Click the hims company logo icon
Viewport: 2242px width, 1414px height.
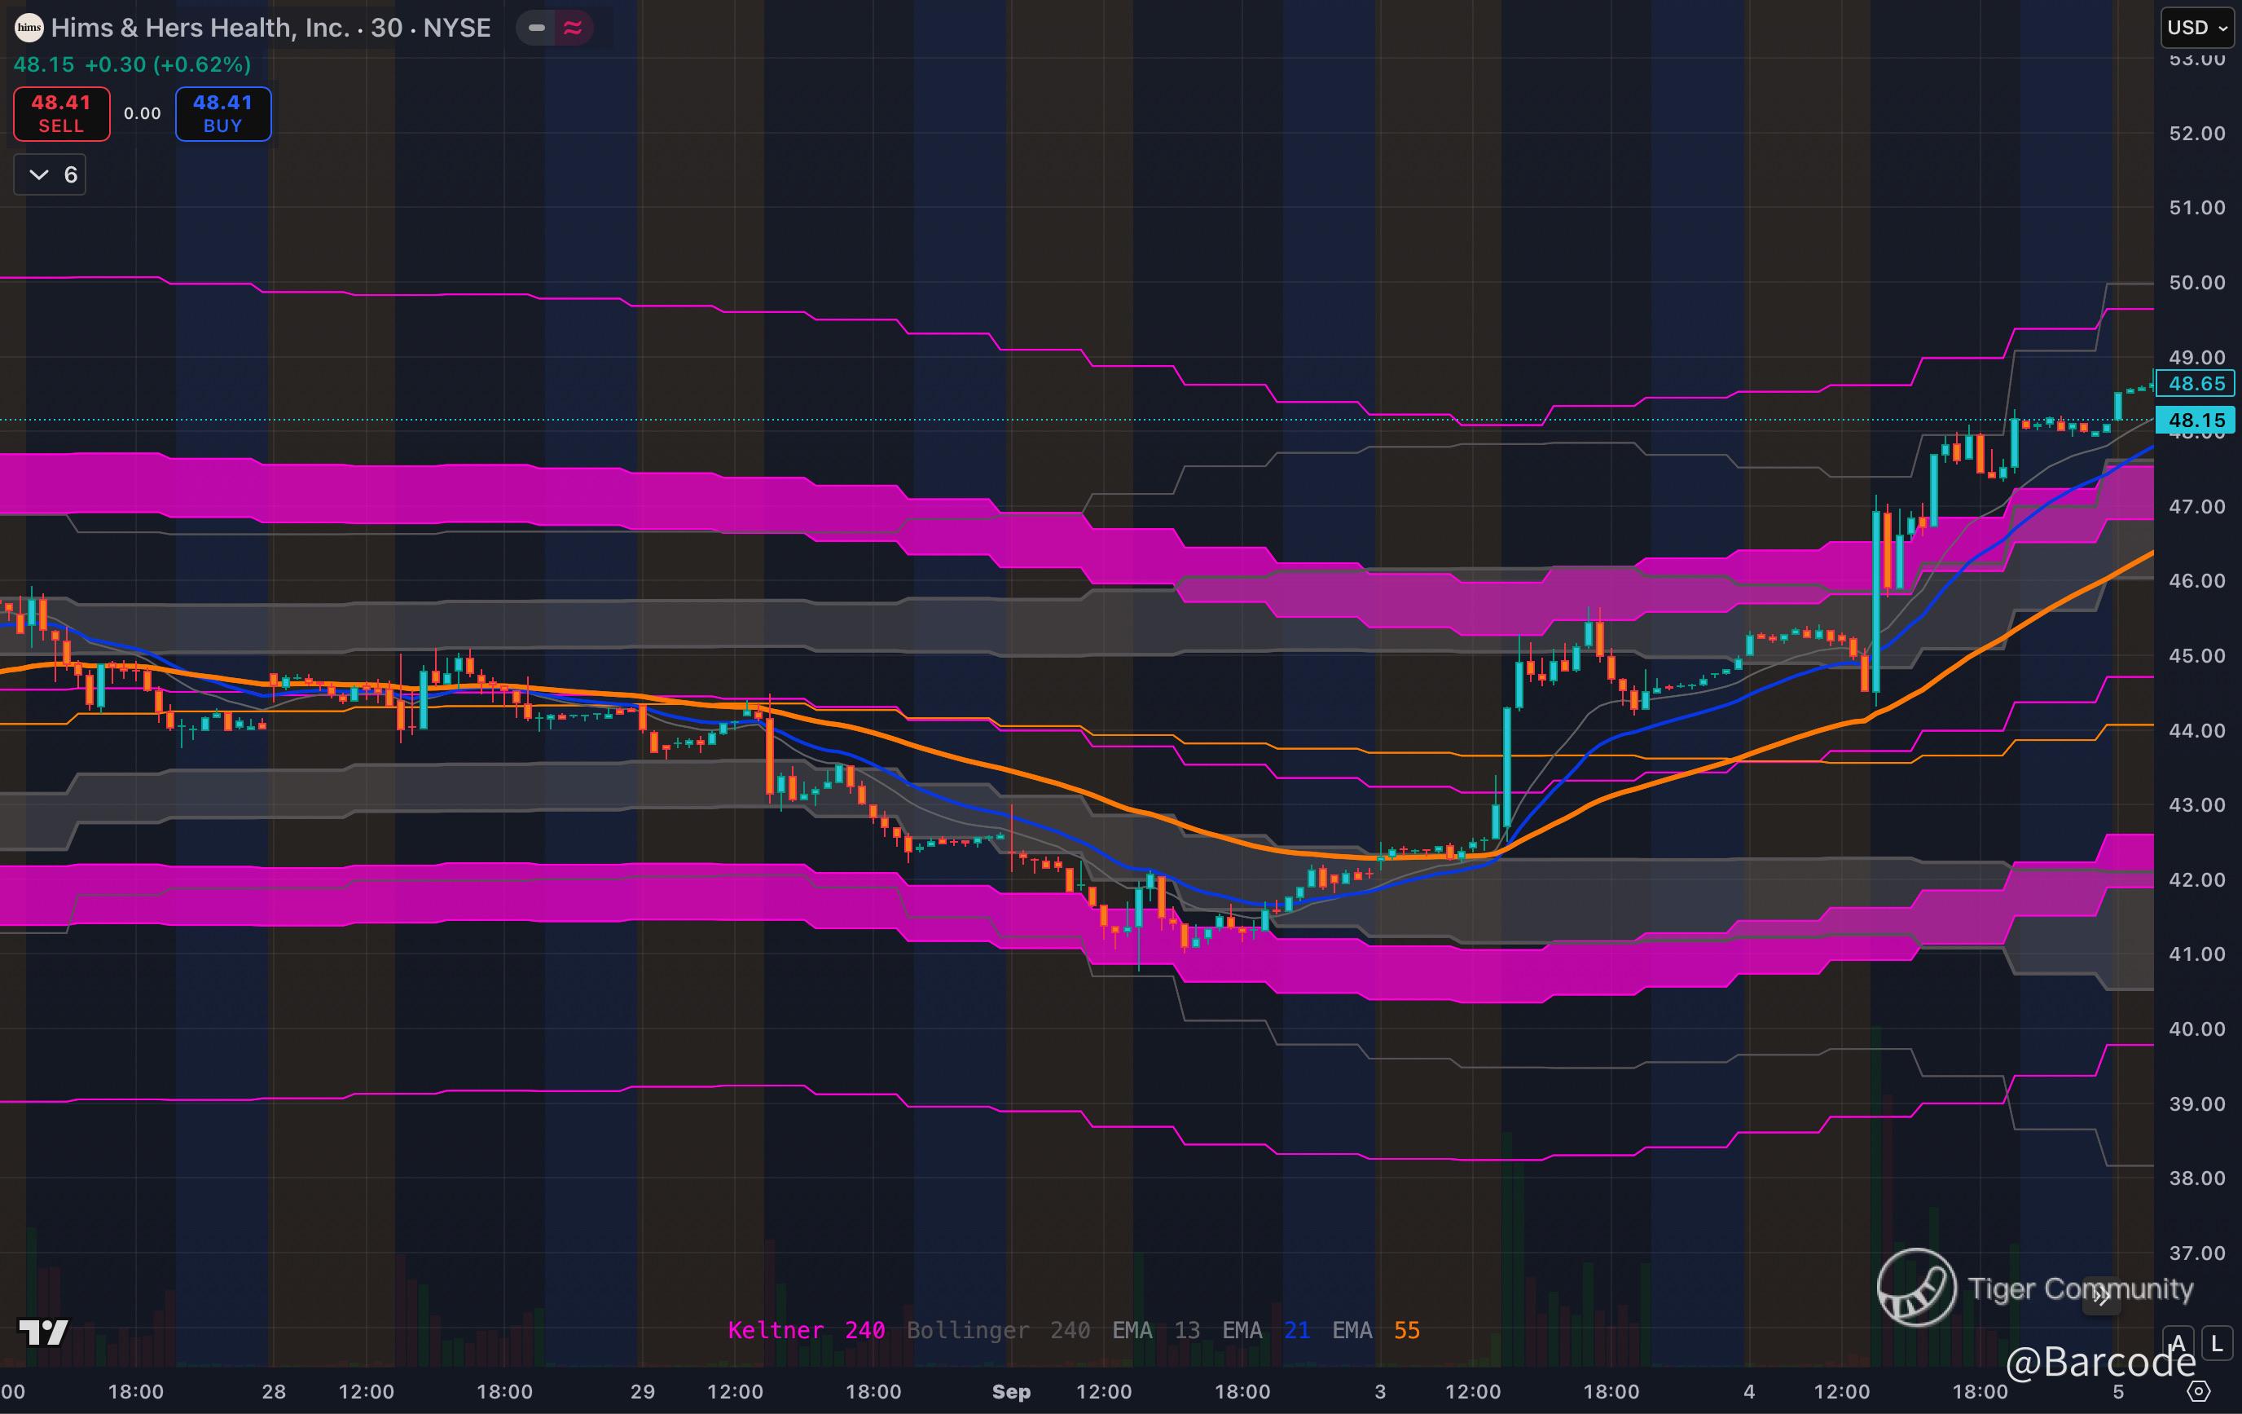(x=29, y=28)
